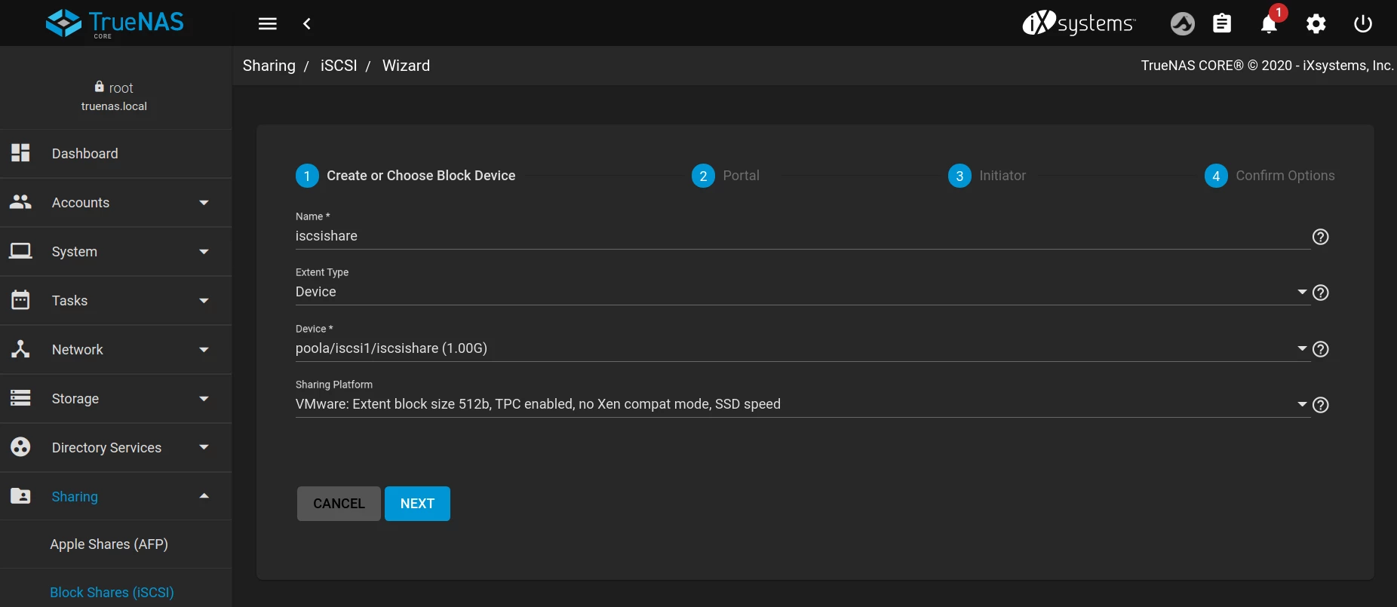The image size is (1397, 607).
Task: Collapse sidebar with back chevron
Action: [x=307, y=24]
